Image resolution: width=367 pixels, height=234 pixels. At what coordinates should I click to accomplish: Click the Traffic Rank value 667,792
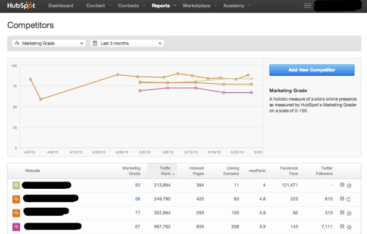click(x=162, y=227)
